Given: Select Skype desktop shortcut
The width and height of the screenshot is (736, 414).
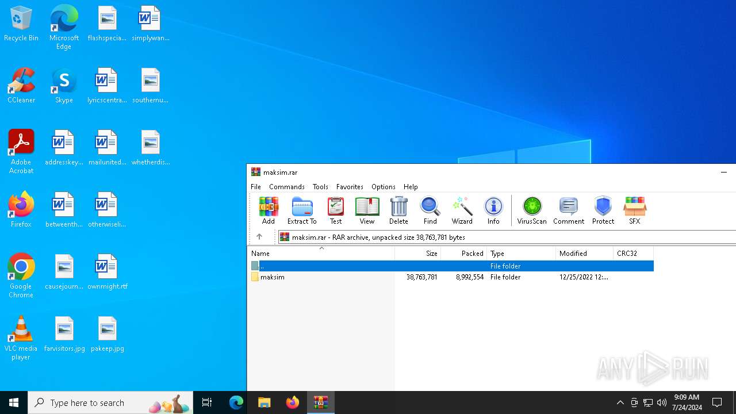Looking at the screenshot, I should pos(64,86).
